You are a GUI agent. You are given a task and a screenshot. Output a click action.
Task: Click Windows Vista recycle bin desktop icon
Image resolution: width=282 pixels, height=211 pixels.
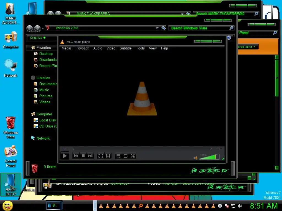(x=10, y=127)
